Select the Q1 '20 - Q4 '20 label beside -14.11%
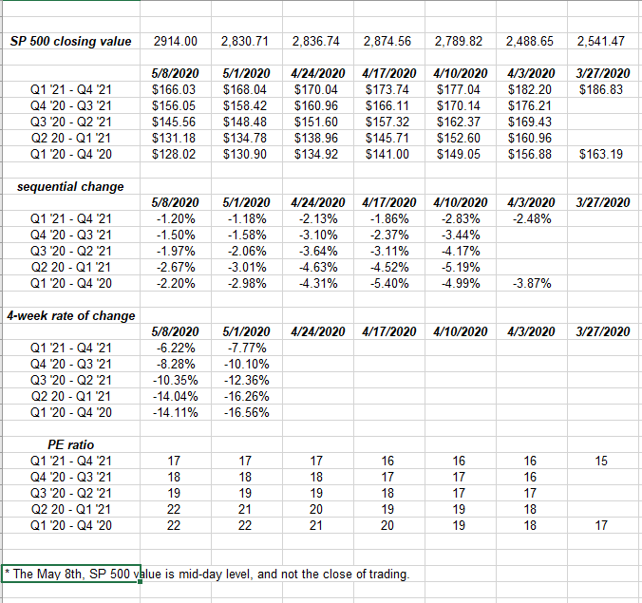 click(71, 413)
